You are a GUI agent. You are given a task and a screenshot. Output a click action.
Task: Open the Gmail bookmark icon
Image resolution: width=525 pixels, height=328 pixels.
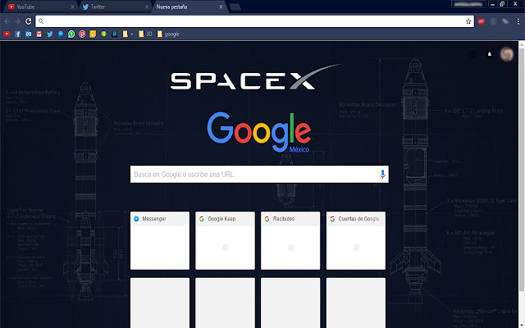coord(39,34)
